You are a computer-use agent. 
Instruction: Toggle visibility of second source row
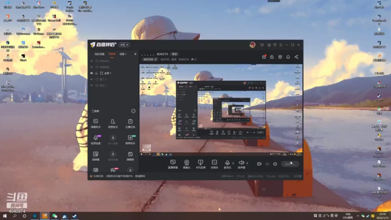pyautogui.click(x=91, y=67)
